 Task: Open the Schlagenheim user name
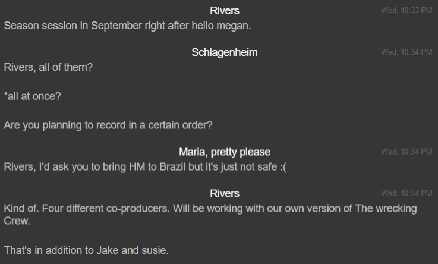tap(225, 52)
